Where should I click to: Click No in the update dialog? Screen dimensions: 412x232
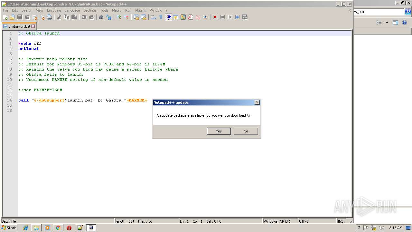246,131
